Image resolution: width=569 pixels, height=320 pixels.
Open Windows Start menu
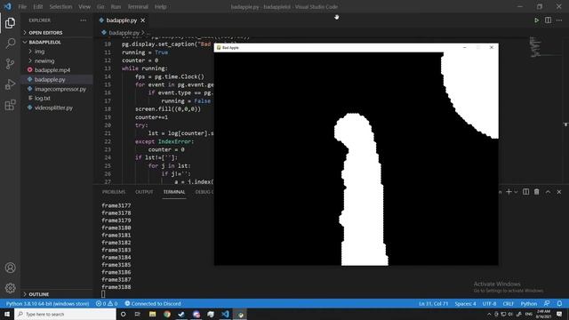point(7,314)
